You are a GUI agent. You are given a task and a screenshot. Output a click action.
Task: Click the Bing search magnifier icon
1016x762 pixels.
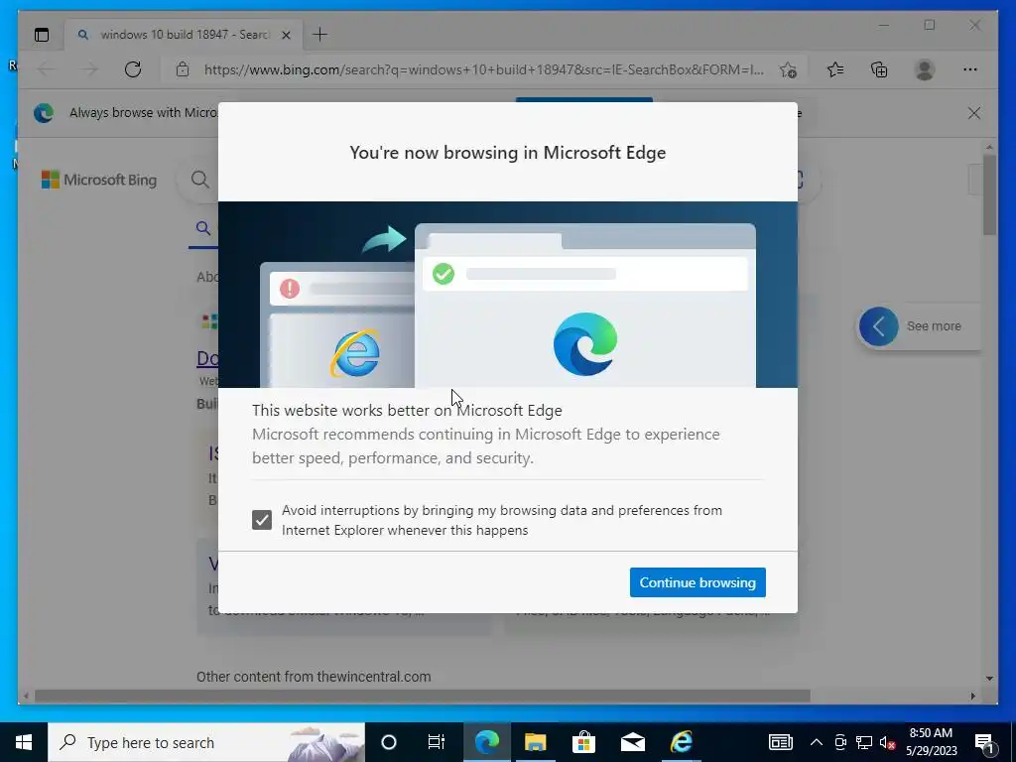(x=200, y=180)
